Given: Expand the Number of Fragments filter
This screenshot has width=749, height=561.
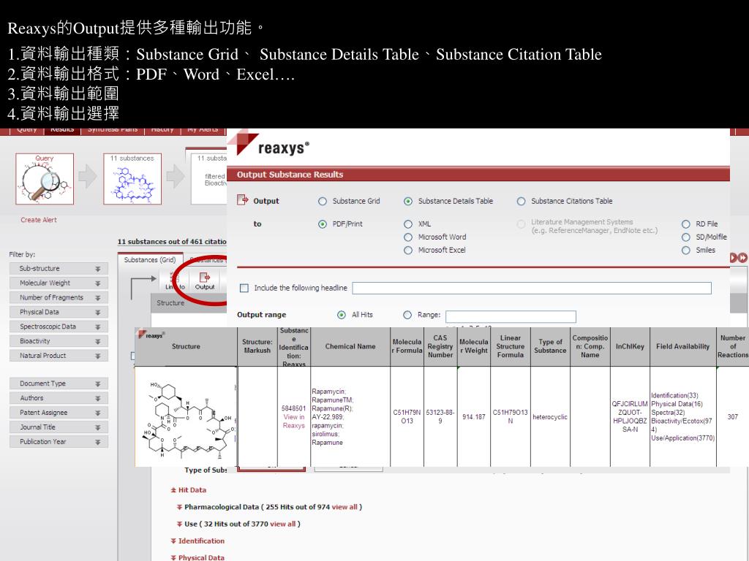Looking at the screenshot, I should click(x=59, y=298).
